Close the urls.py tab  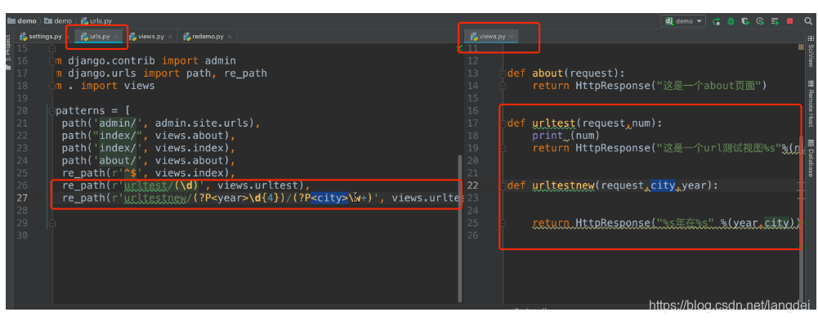tap(116, 37)
